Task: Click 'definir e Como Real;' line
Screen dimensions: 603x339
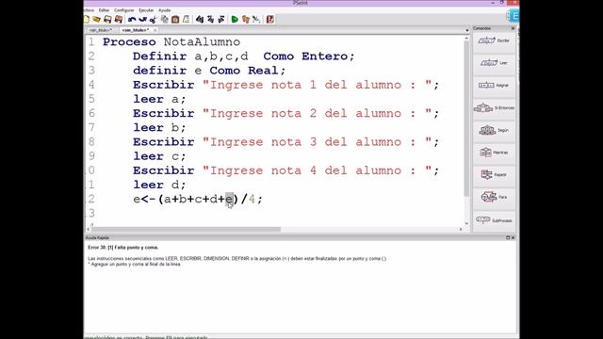Action: (209, 71)
